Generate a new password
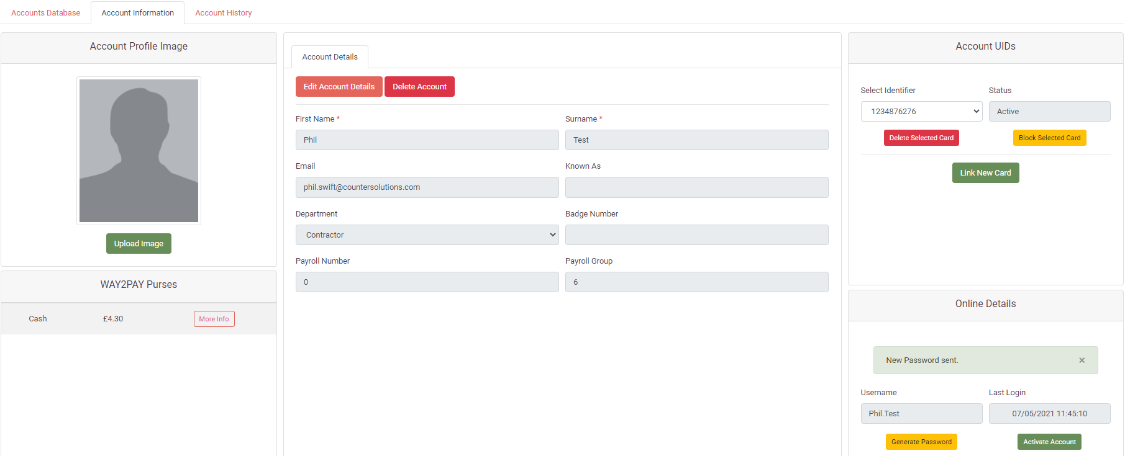The height and width of the screenshot is (456, 1125). tap(921, 442)
